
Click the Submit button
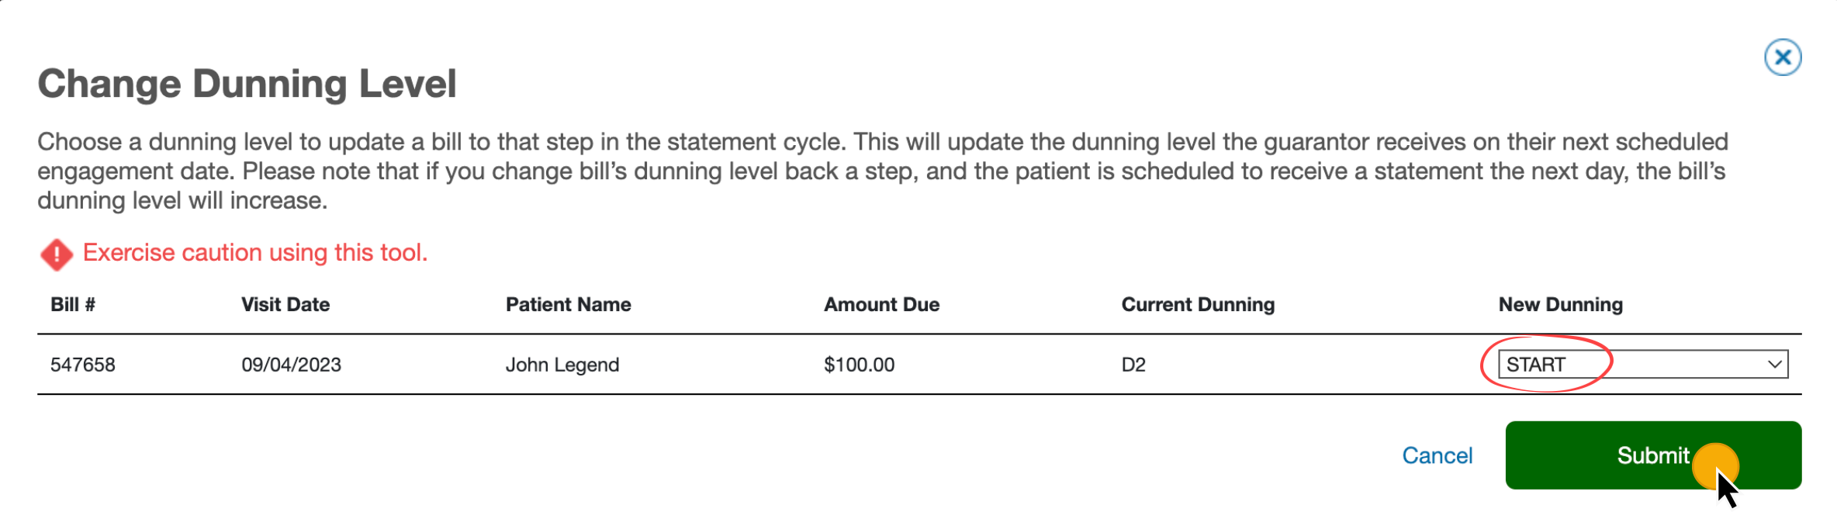click(1652, 455)
